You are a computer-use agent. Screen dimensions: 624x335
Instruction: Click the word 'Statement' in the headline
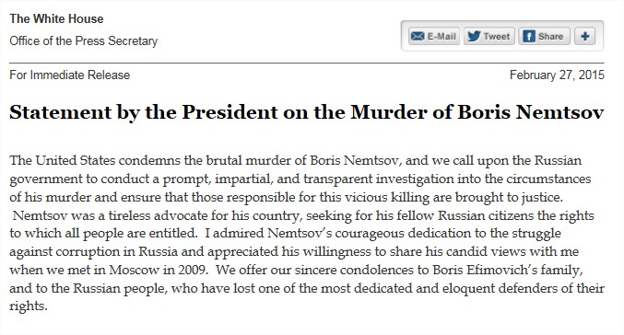coord(61,112)
